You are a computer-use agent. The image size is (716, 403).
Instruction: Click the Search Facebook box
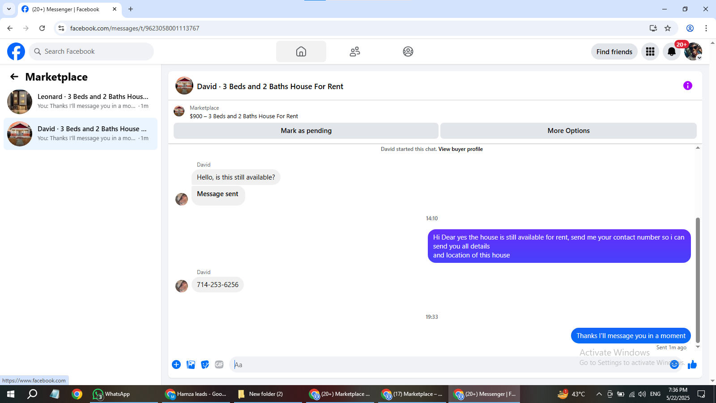pyautogui.click(x=91, y=51)
